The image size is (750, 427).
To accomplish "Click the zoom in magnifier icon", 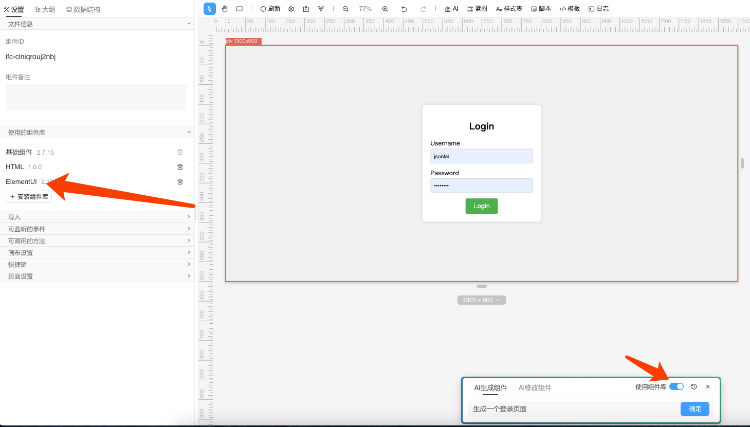I will (x=385, y=9).
